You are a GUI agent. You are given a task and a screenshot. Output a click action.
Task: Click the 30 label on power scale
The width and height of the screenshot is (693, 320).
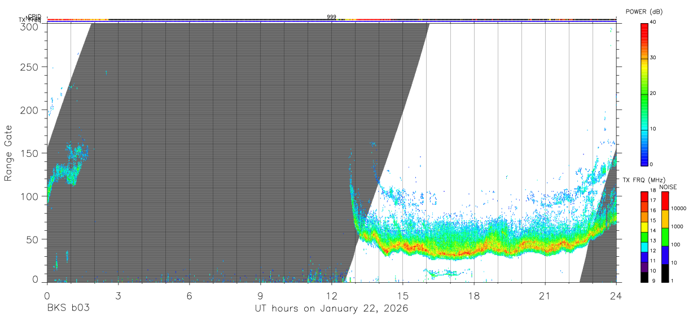[x=653, y=58]
